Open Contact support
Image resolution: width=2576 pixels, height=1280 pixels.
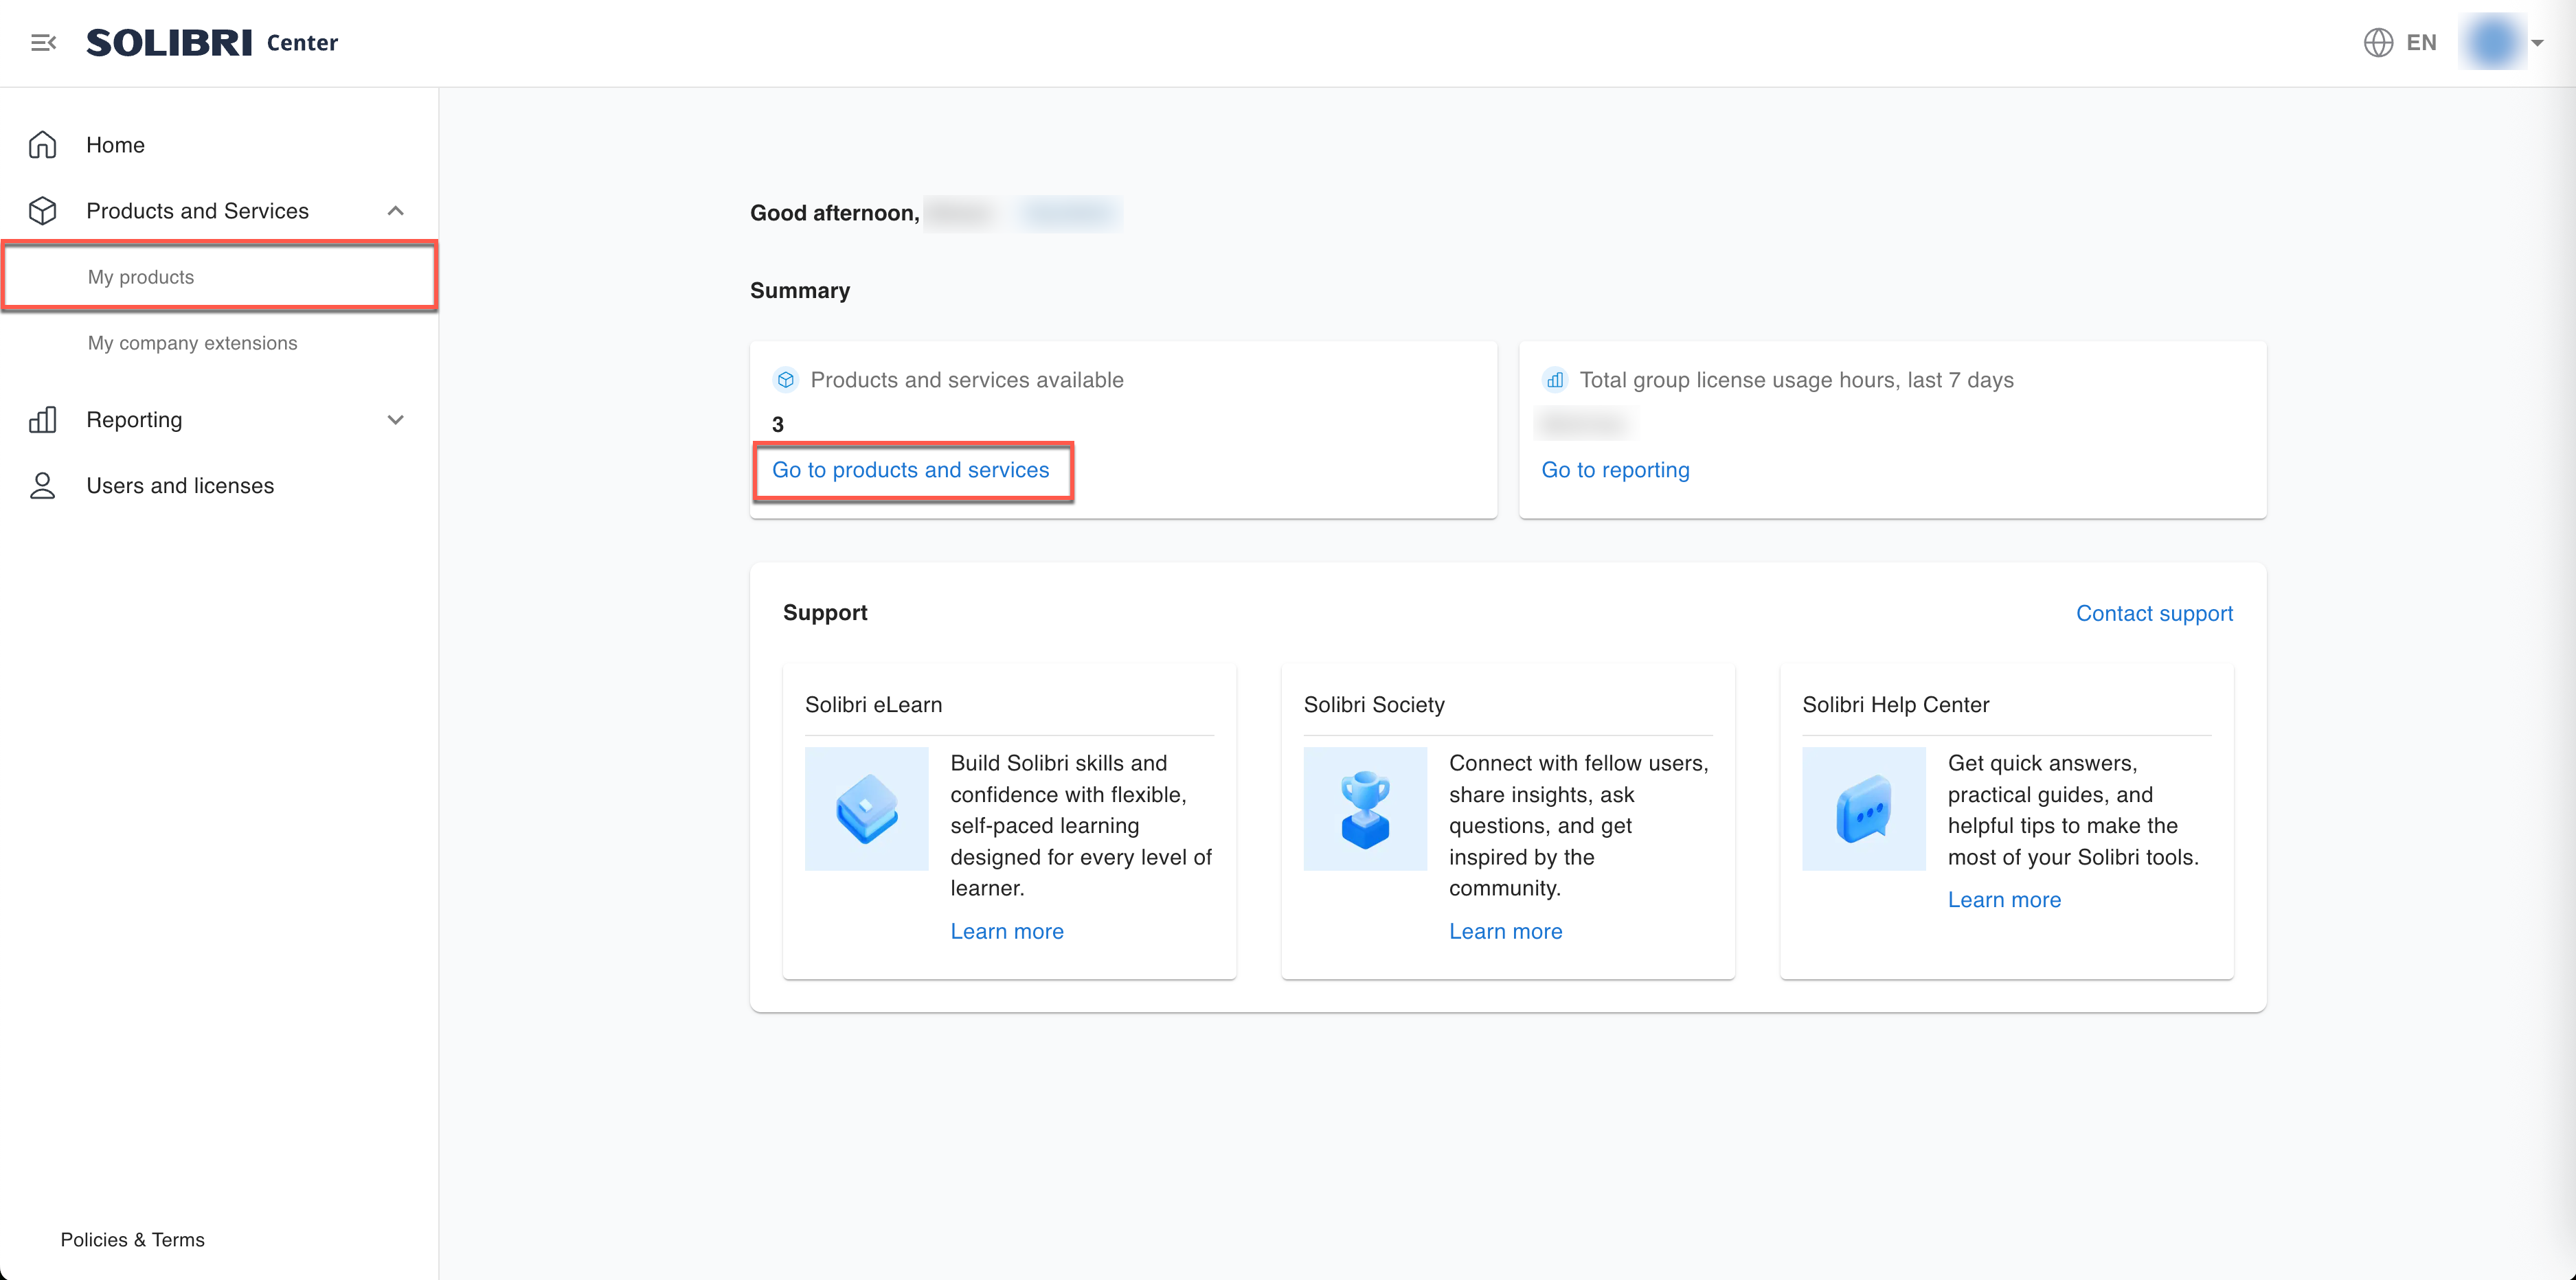(2154, 613)
